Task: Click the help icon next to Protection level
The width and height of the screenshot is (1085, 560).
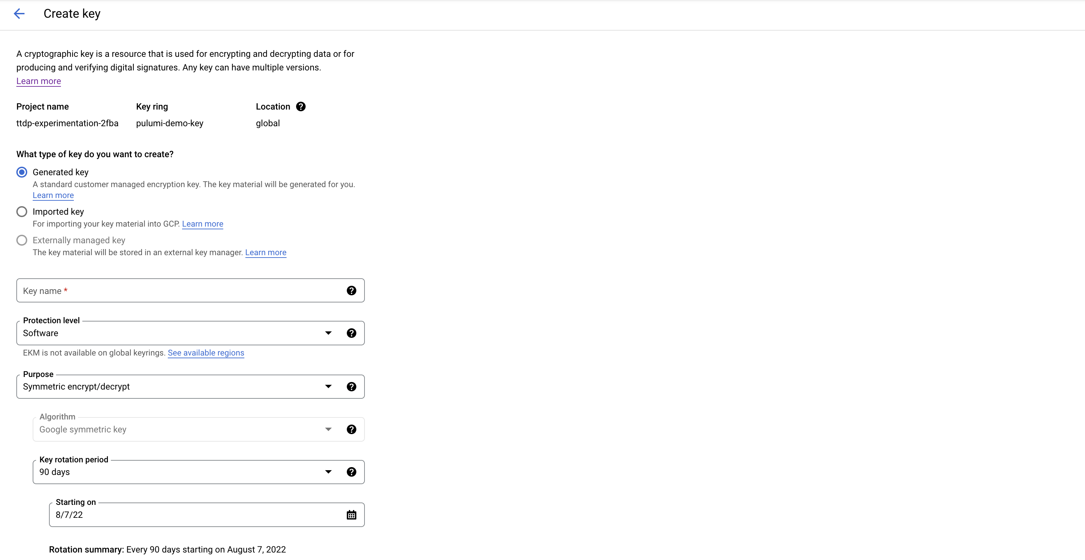Action: coord(352,333)
